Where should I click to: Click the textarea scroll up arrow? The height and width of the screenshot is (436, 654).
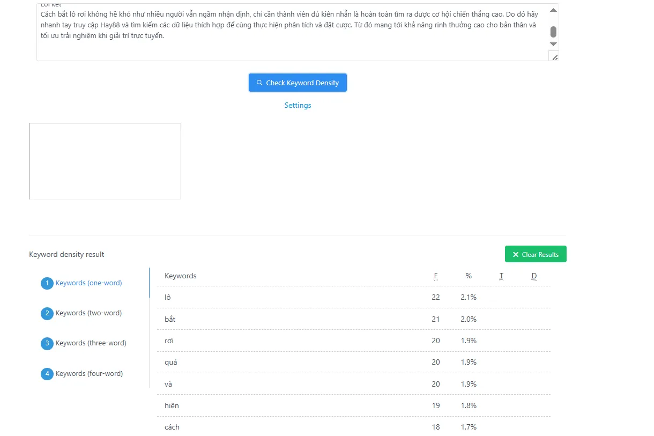tap(554, 10)
